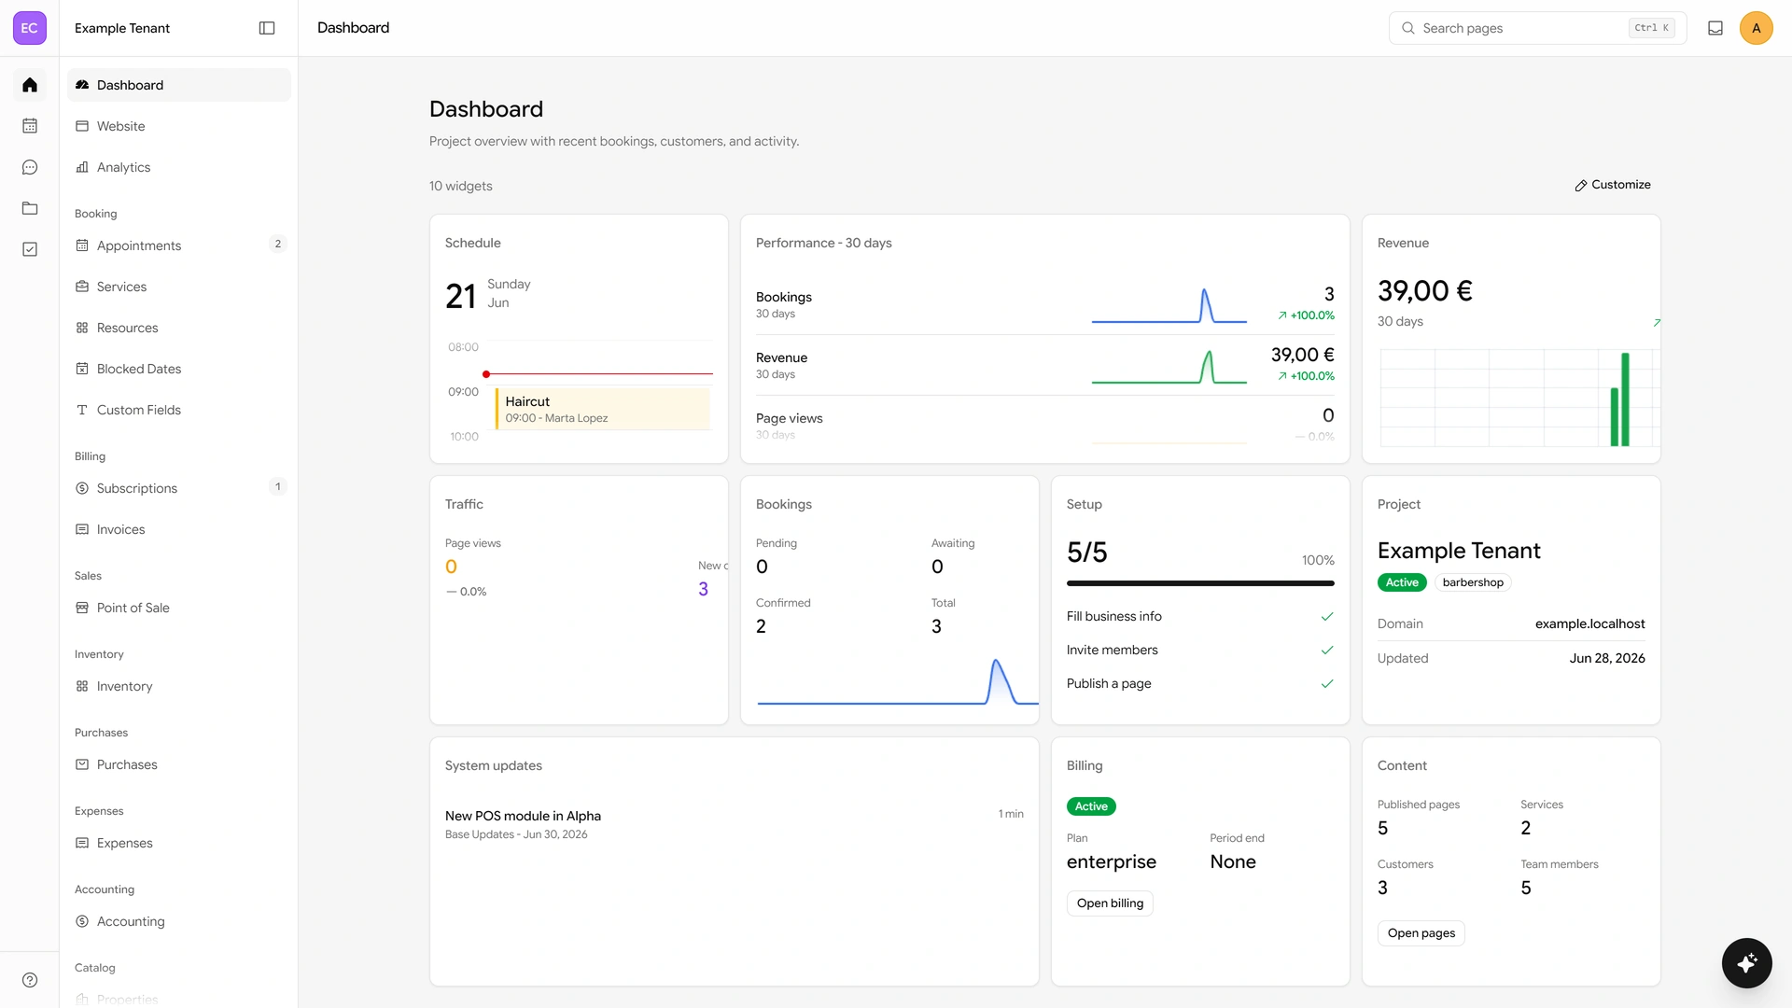Click the Analytics bar chart icon

point(82,167)
